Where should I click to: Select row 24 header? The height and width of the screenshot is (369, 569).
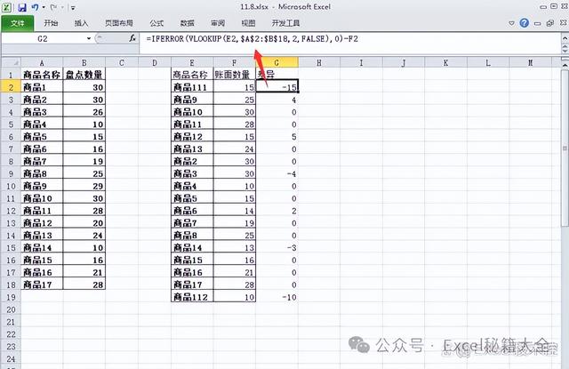11,359
